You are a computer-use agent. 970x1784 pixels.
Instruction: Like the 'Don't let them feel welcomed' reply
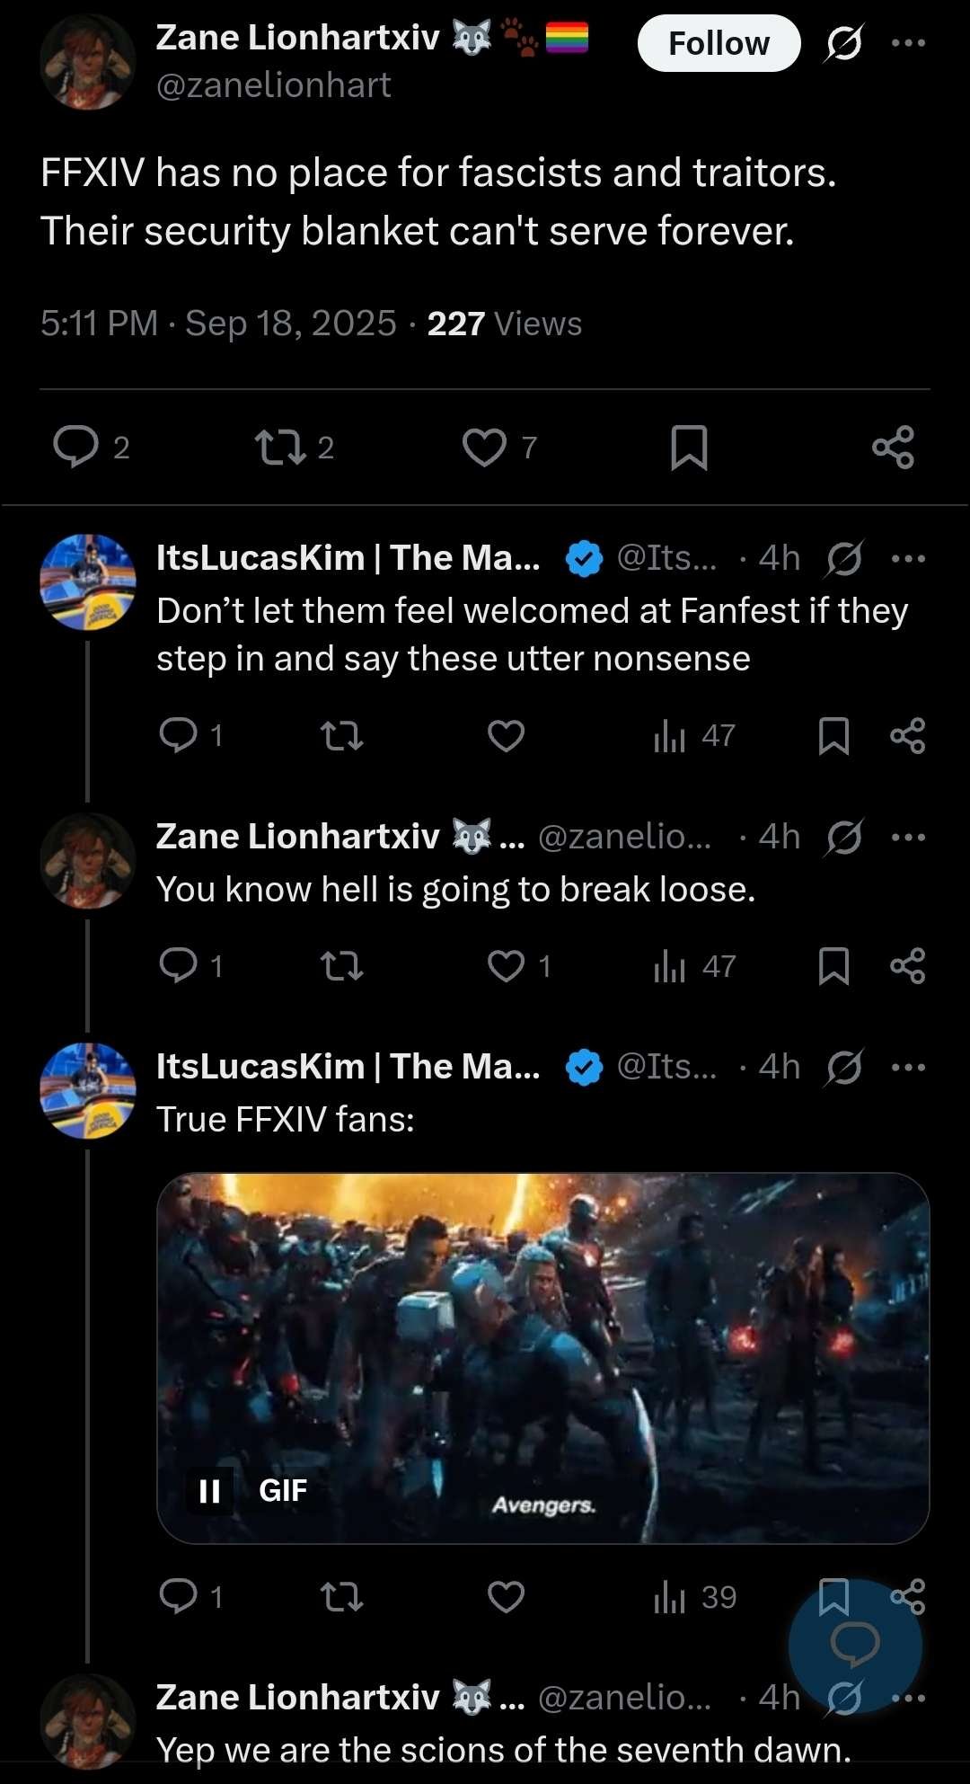point(506,736)
